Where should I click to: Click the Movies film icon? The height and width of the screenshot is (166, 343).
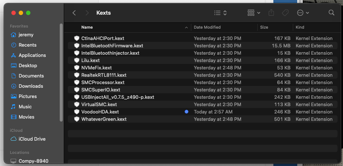pyautogui.click(x=14, y=117)
